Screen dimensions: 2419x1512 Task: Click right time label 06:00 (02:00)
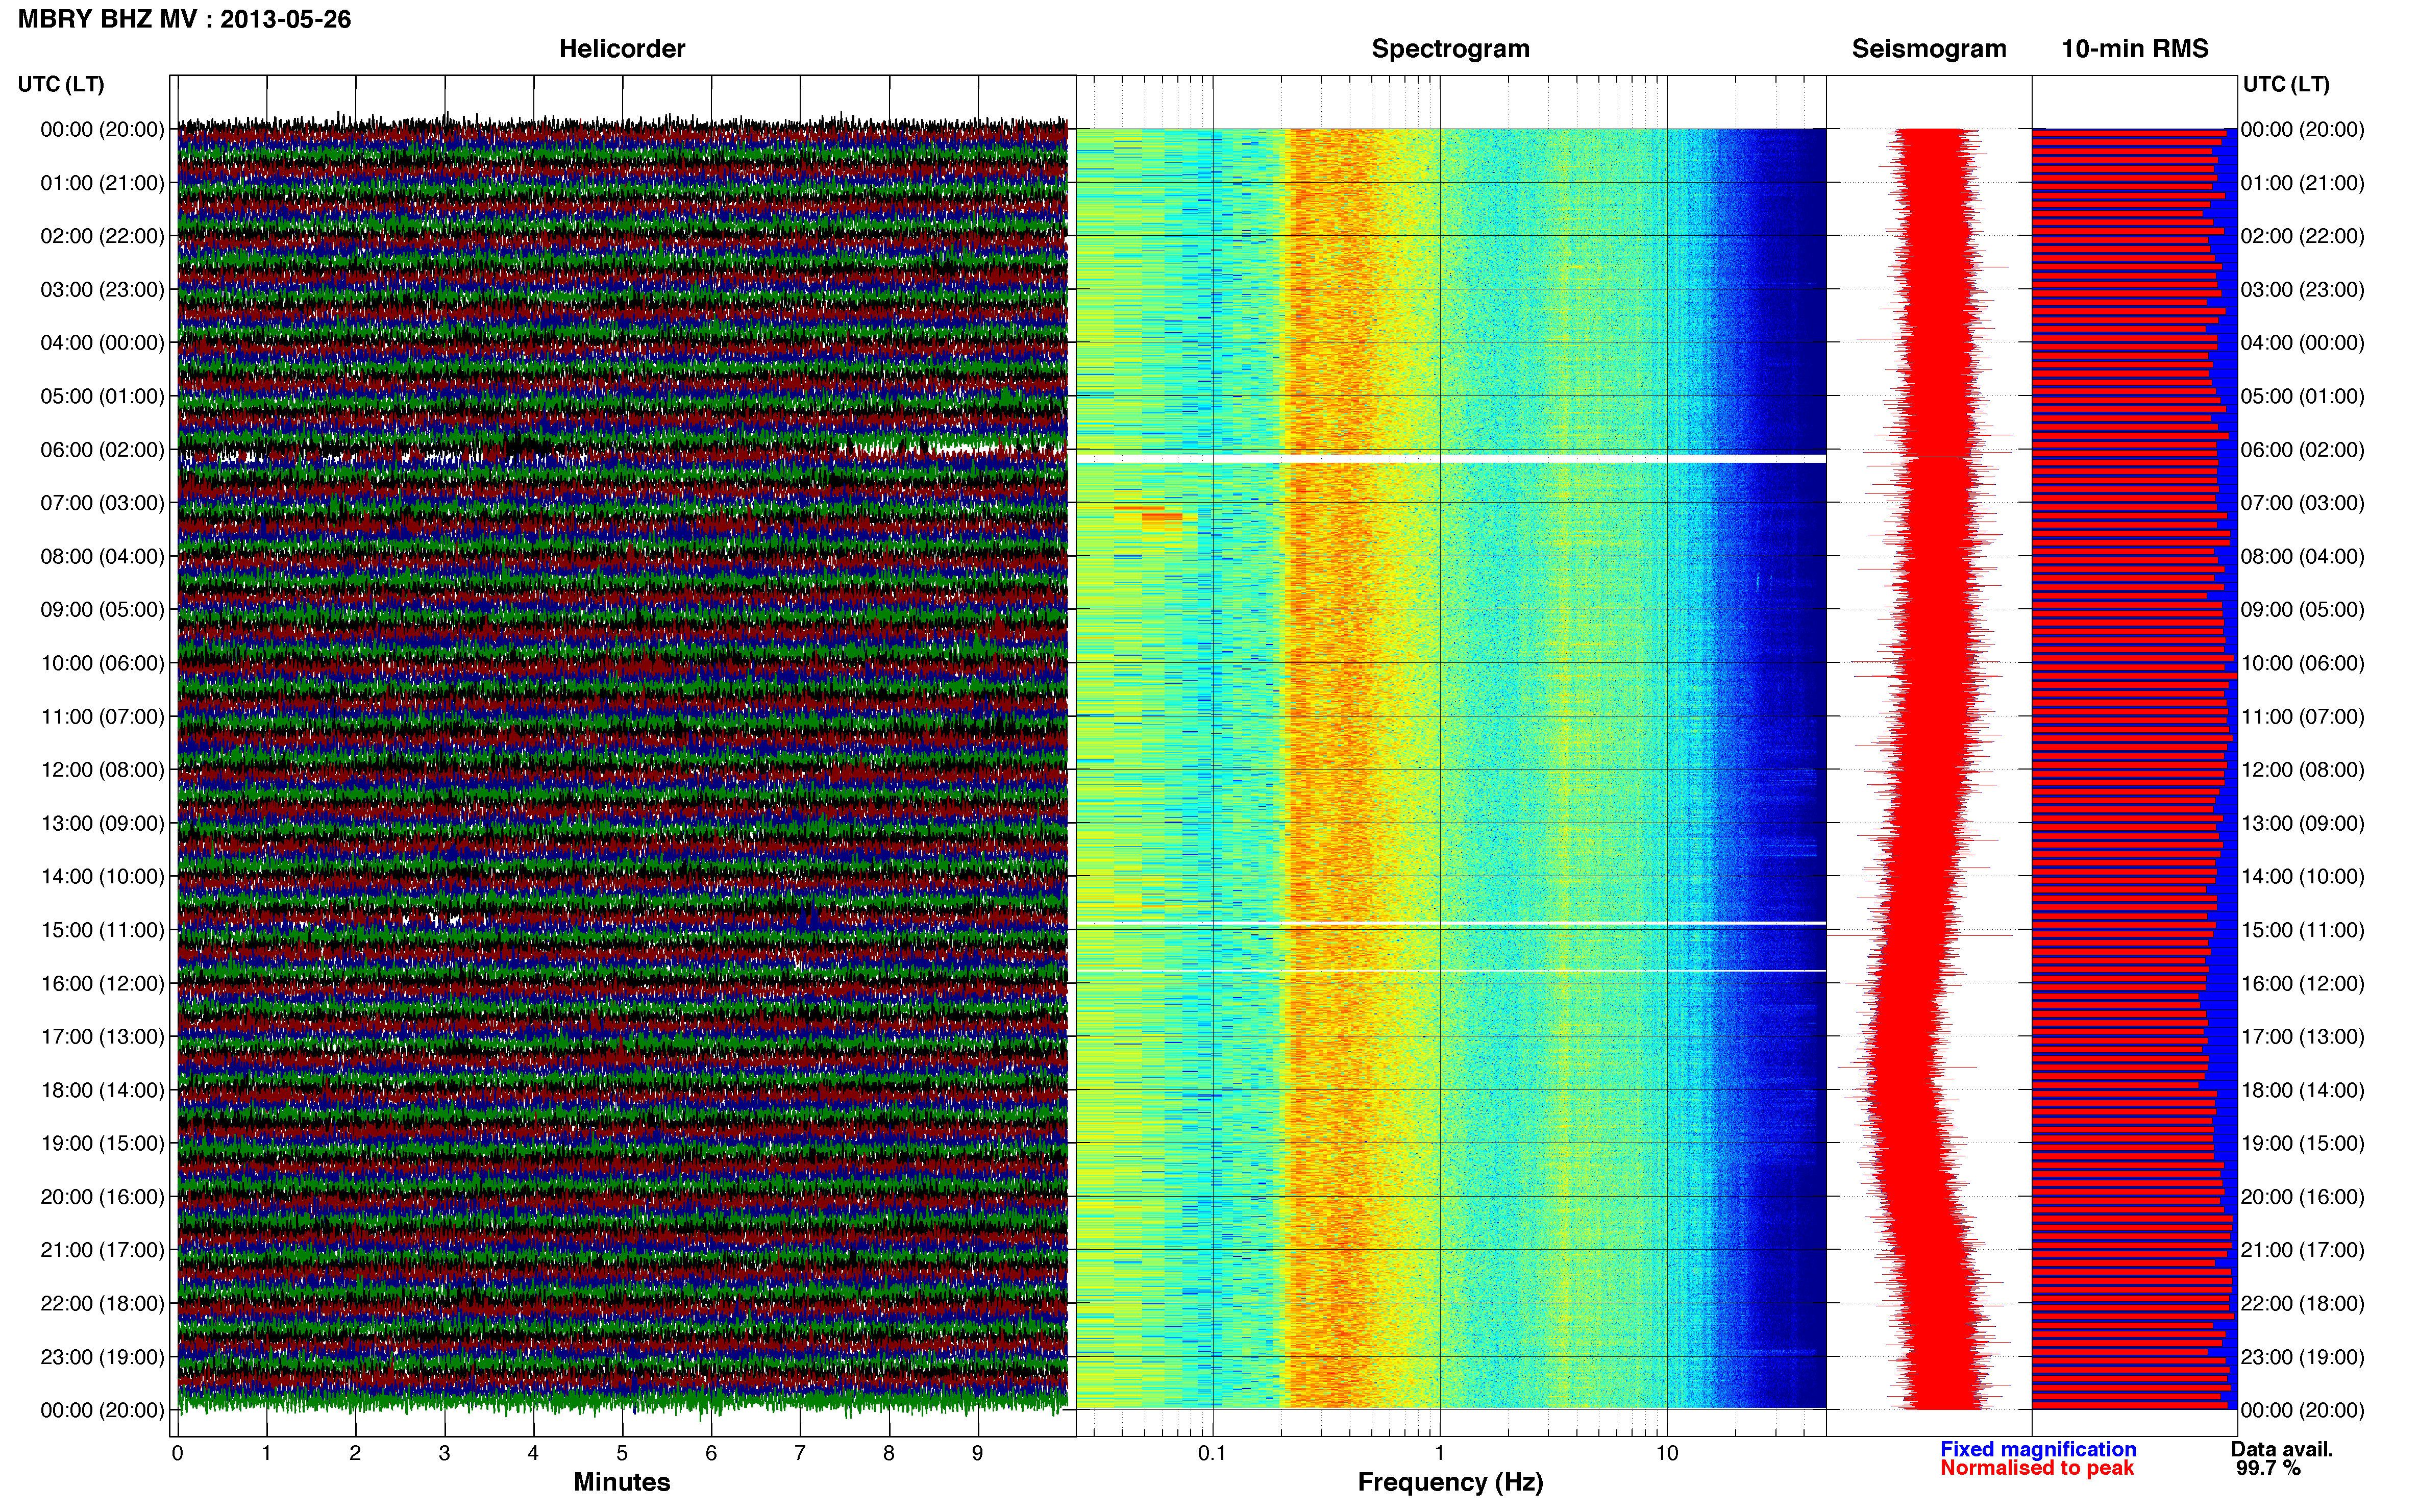click(x=2303, y=450)
